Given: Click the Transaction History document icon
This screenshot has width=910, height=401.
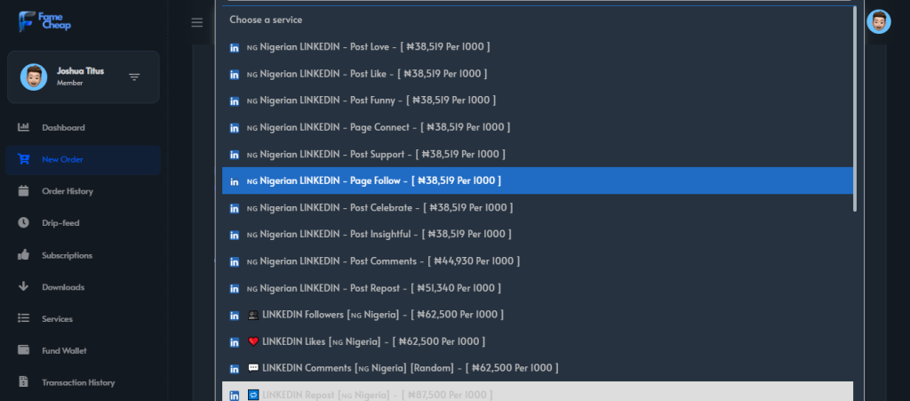Looking at the screenshot, I should point(23,381).
